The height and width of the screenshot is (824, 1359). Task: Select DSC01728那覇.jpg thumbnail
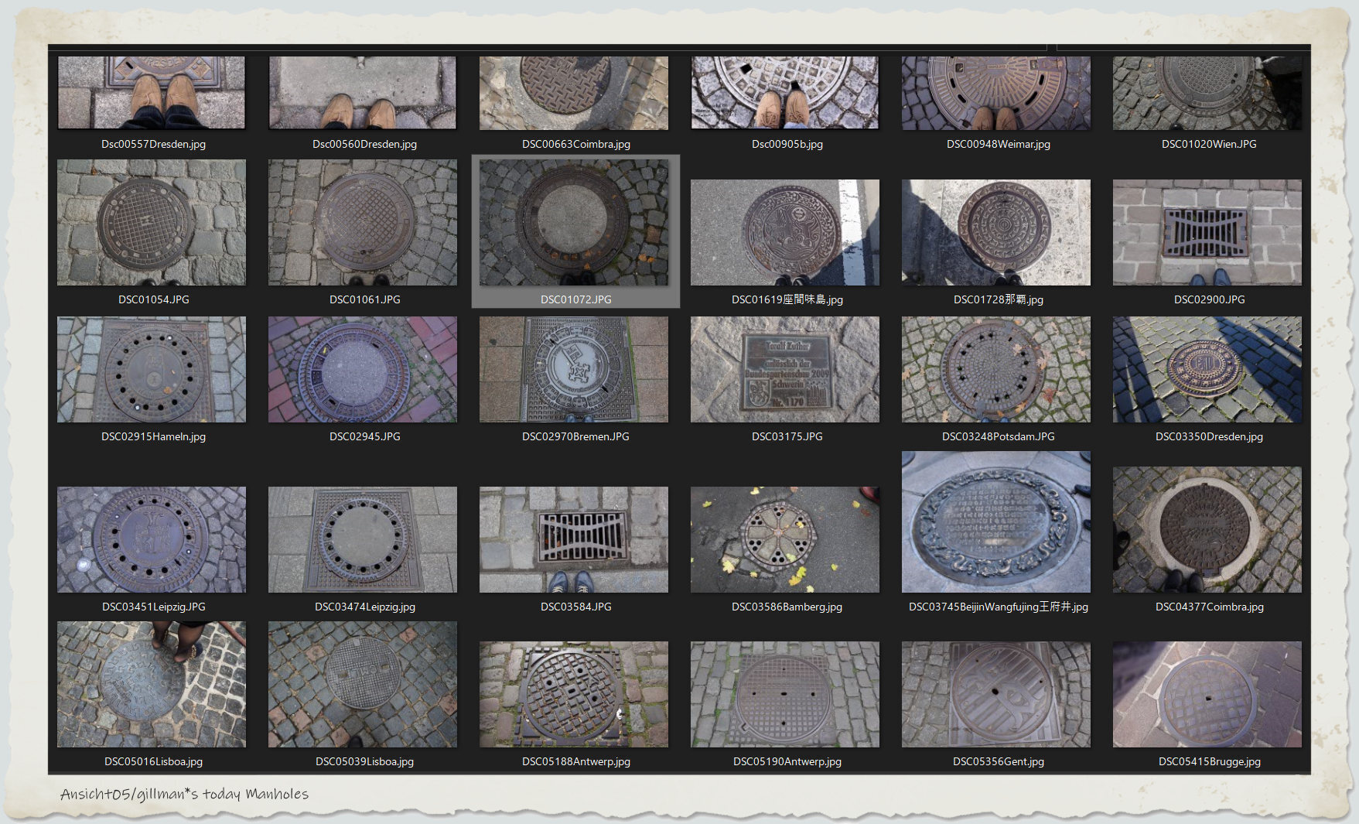pyautogui.click(x=996, y=233)
